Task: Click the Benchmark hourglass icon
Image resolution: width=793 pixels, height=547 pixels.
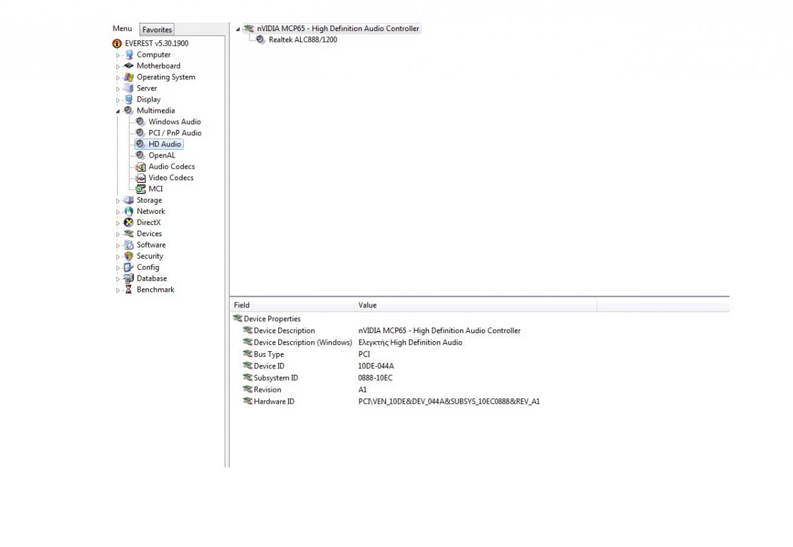Action: [130, 290]
